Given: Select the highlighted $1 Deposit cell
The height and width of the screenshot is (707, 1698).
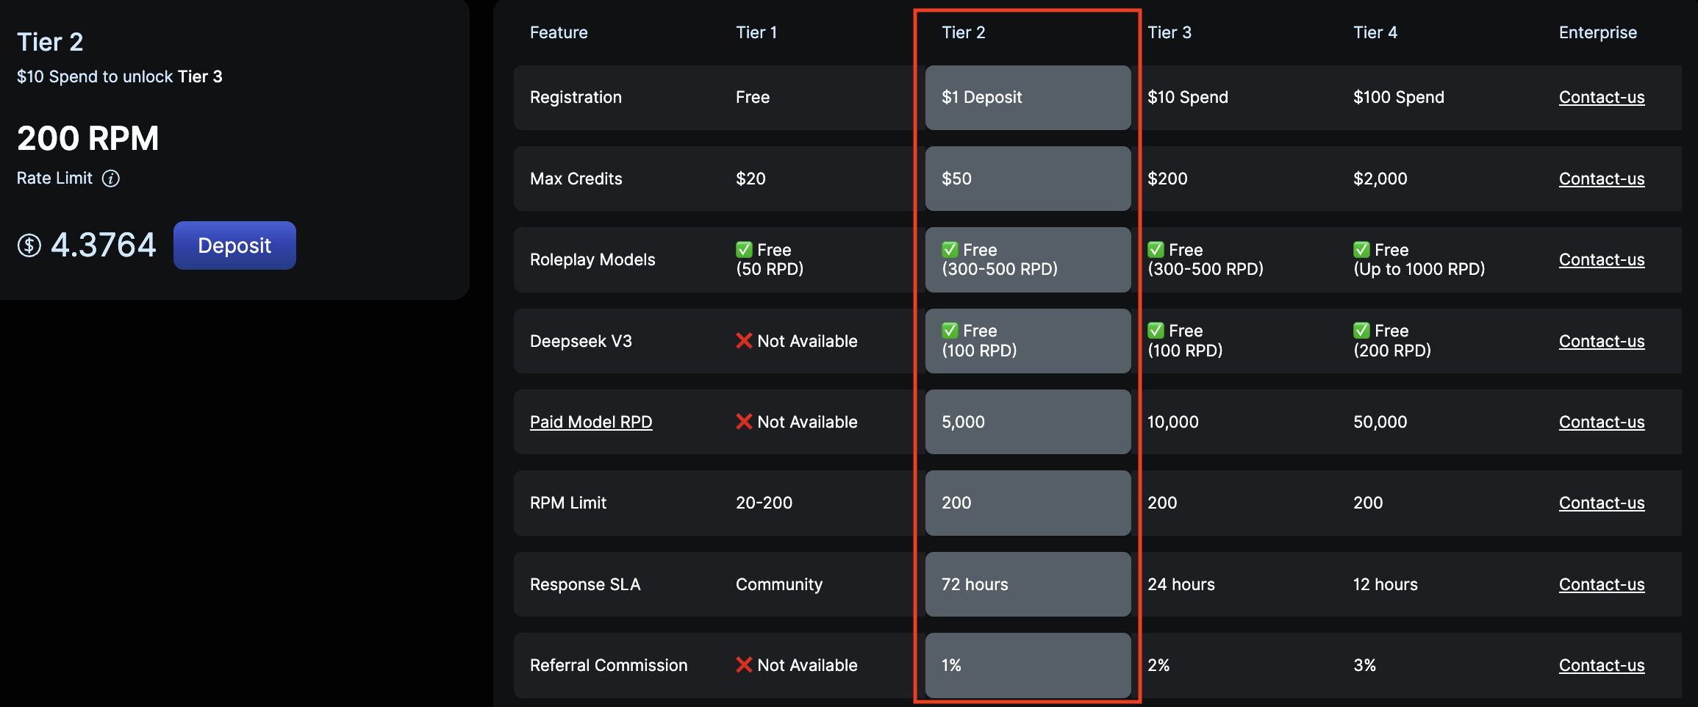Looking at the screenshot, I should [1028, 98].
